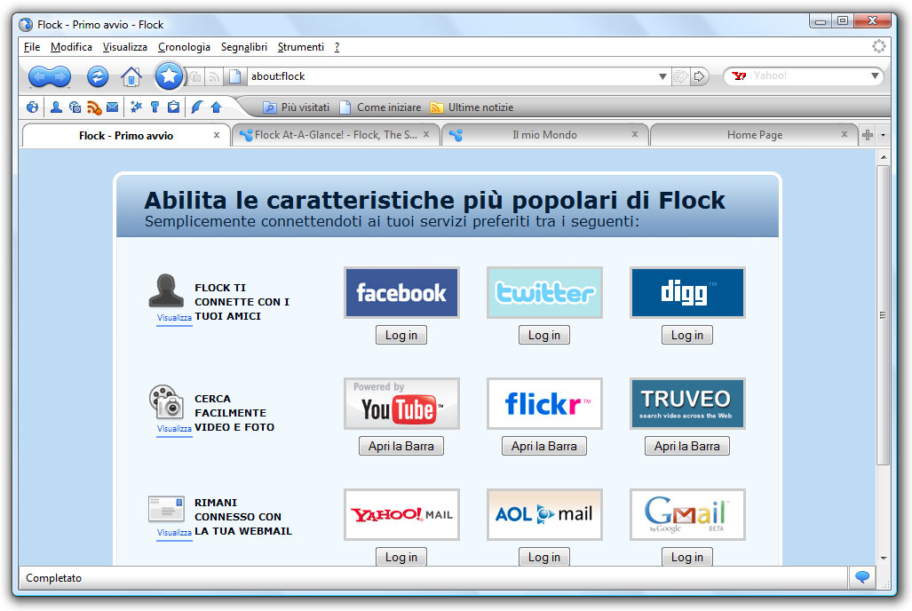Open the Visualizza menu in the menu bar
The width and height of the screenshot is (912, 611).
coord(125,47)
